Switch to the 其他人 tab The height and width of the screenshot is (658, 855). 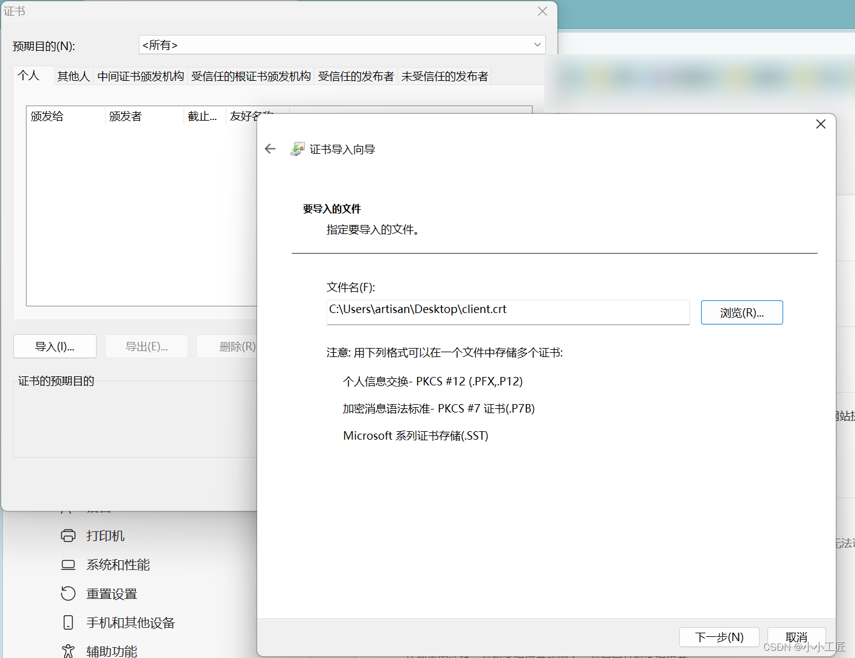tap(74, 76)
